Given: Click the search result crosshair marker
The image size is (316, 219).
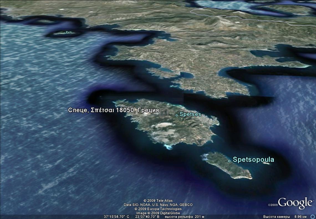Looking at the screenshot, I should click(164, 113).
